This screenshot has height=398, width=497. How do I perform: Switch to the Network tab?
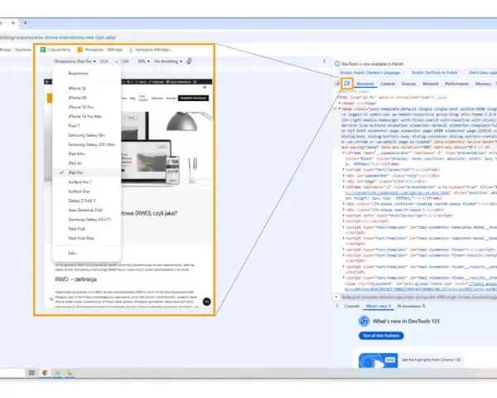[431, 84]
